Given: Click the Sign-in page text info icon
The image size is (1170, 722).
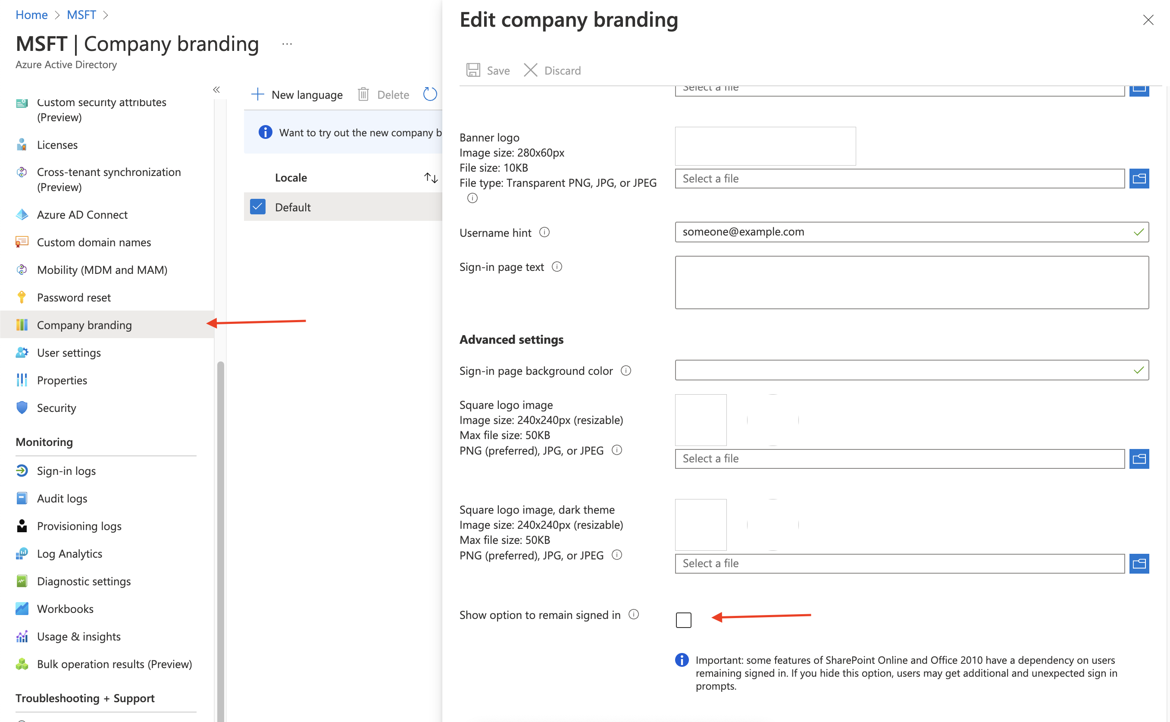Looking at the screenshot, I should [x=557, y=267].
